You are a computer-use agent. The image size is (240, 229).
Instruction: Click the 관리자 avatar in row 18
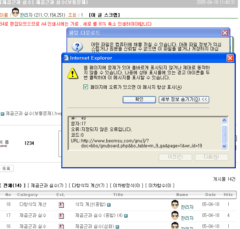coord(175,205)
